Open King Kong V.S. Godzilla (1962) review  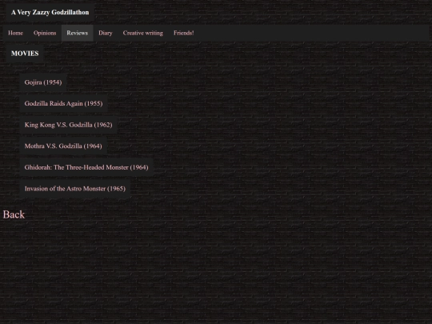(x=68, y=125)
